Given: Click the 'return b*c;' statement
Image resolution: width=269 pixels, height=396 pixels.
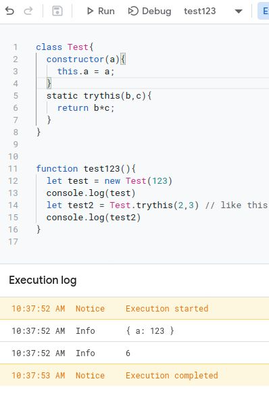Looking at the screenshot, I should tap(86, 108).
